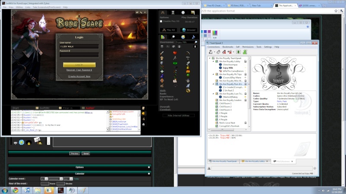The image size is (346, 194).
Task: Click TeamSpeak contacts green person icon
Action: tap(245, 52)
